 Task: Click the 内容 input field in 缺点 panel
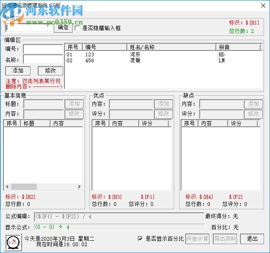(221, 104)
